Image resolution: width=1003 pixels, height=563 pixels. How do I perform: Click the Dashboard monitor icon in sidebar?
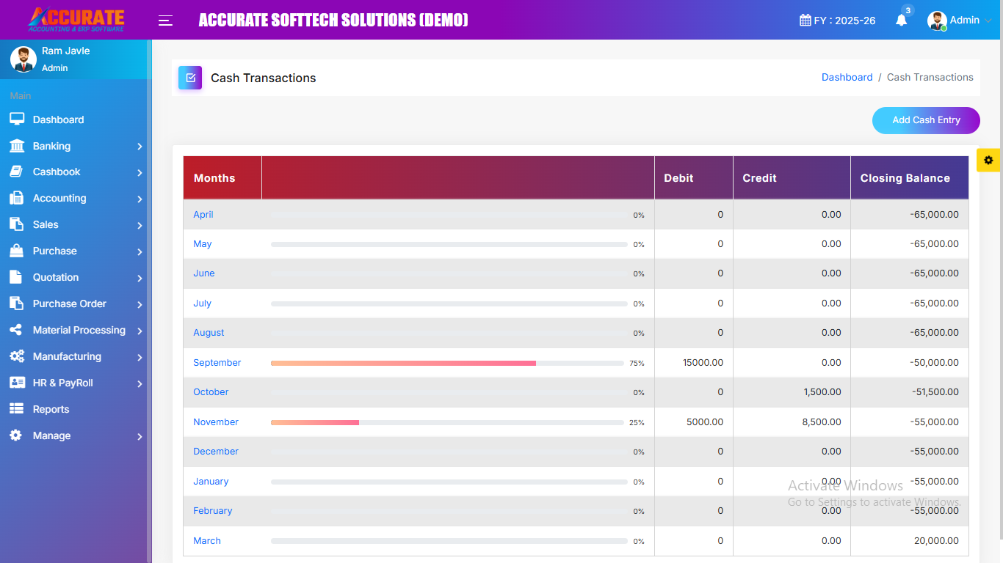click(17, 119)
